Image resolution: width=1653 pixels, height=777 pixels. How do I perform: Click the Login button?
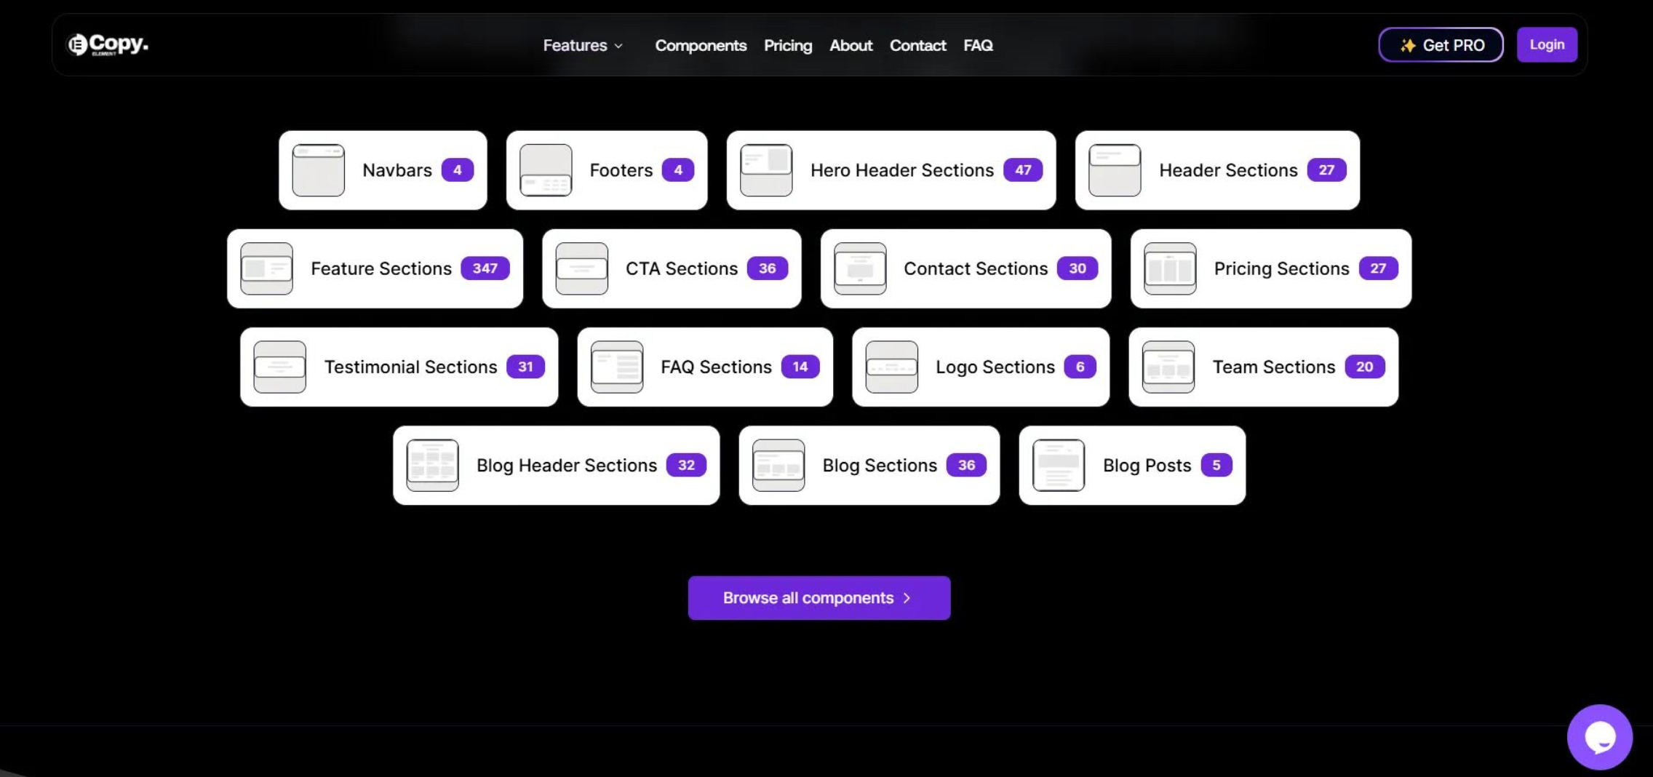[1547, 44]
